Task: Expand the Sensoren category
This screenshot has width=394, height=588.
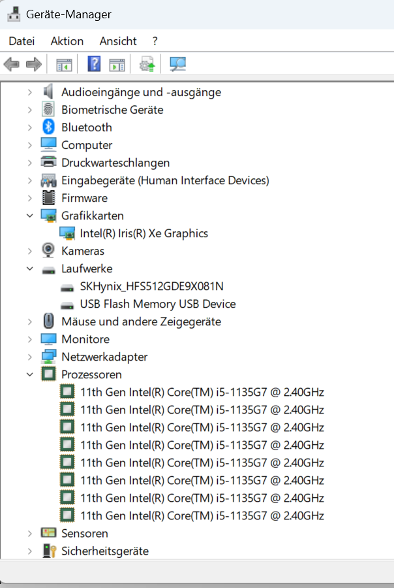Action: 30,533
